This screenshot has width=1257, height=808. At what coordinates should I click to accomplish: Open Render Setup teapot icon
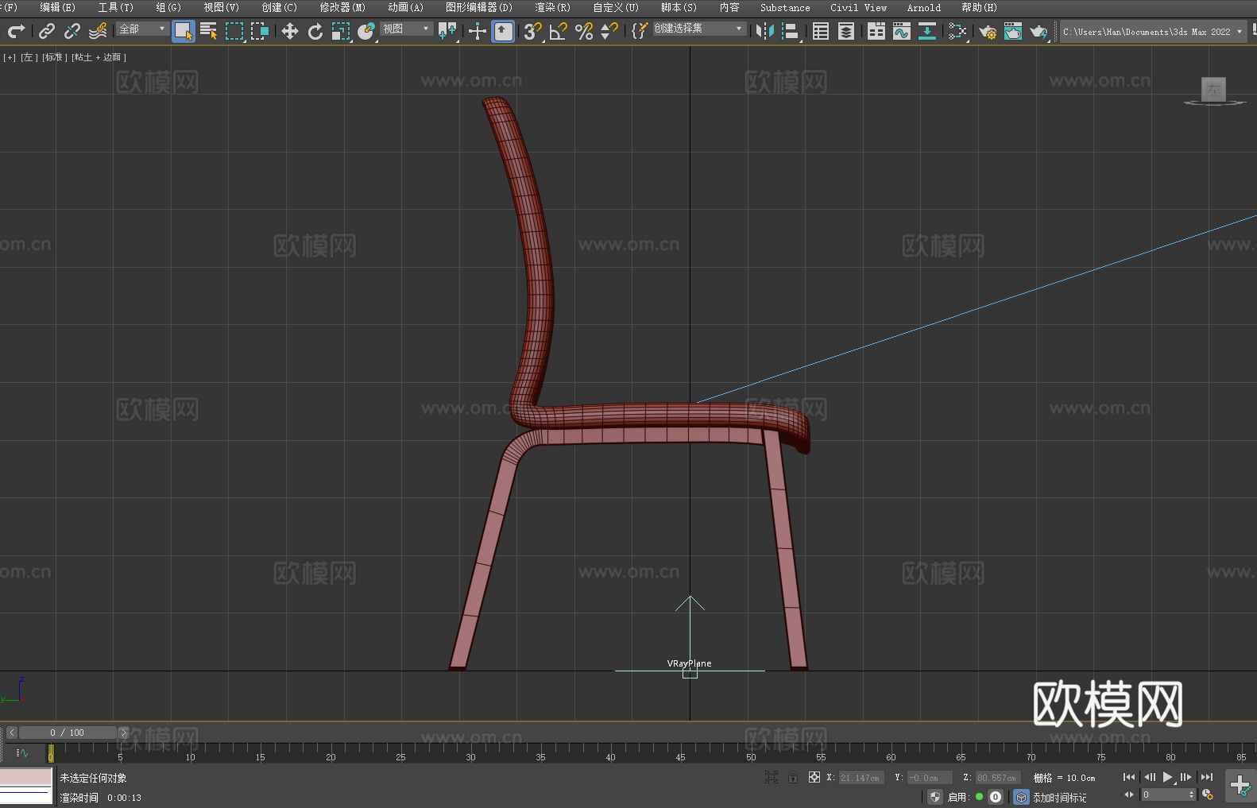pyautogui.click(x=988, y=31)
